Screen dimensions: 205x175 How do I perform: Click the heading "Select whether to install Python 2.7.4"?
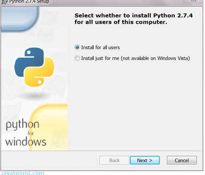tap(133, 18)
